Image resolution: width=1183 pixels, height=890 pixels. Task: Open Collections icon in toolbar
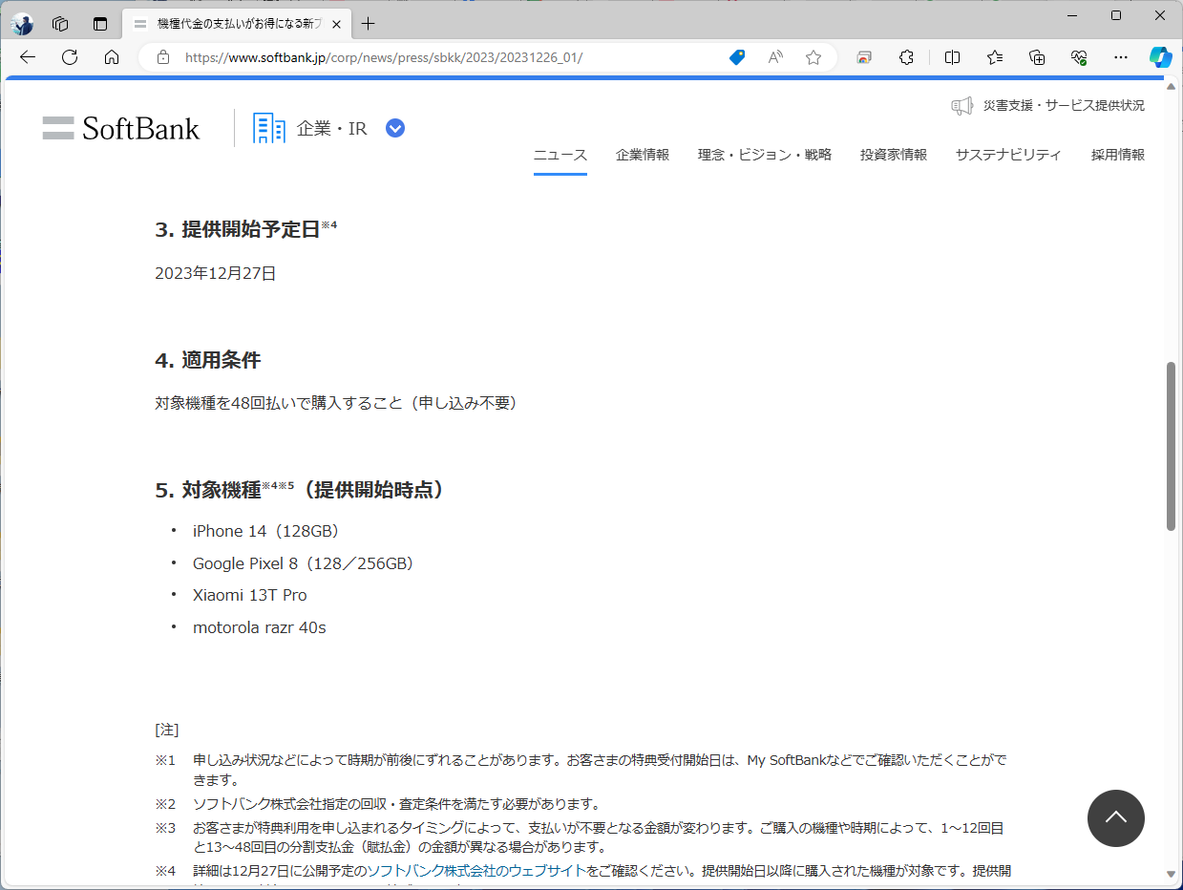click(x=1038, y=57)
